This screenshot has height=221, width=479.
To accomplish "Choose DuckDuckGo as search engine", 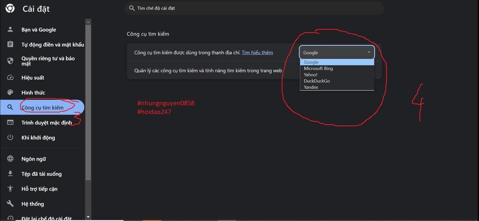I will pos(337,81).
